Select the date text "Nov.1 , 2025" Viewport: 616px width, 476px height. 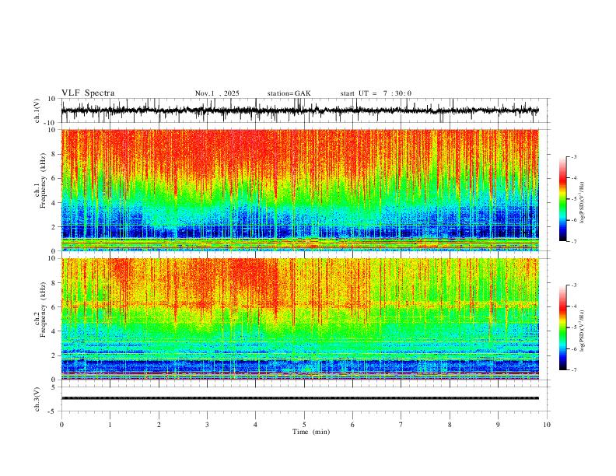217,93
